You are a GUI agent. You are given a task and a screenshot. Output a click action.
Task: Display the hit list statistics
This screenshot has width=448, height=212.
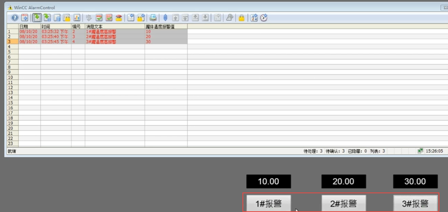(x=77, y=18)
